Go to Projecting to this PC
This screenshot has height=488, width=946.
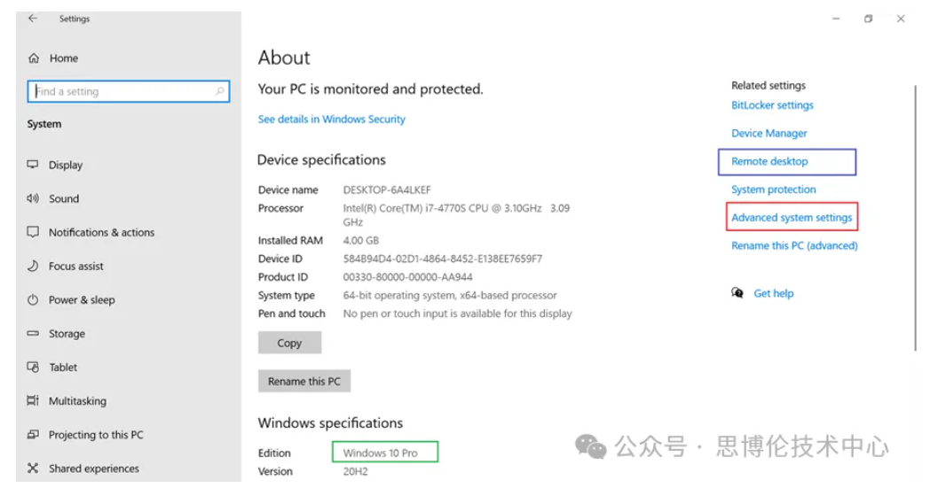point(96,435)
